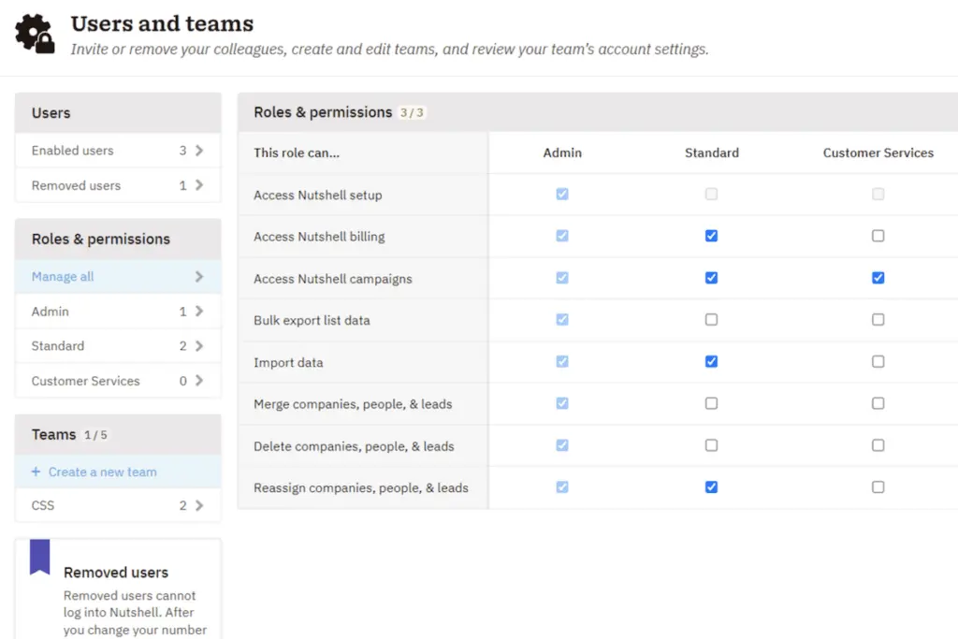Open Customer Services role chevron arrow
958x639 pixels.
(199, 381)
